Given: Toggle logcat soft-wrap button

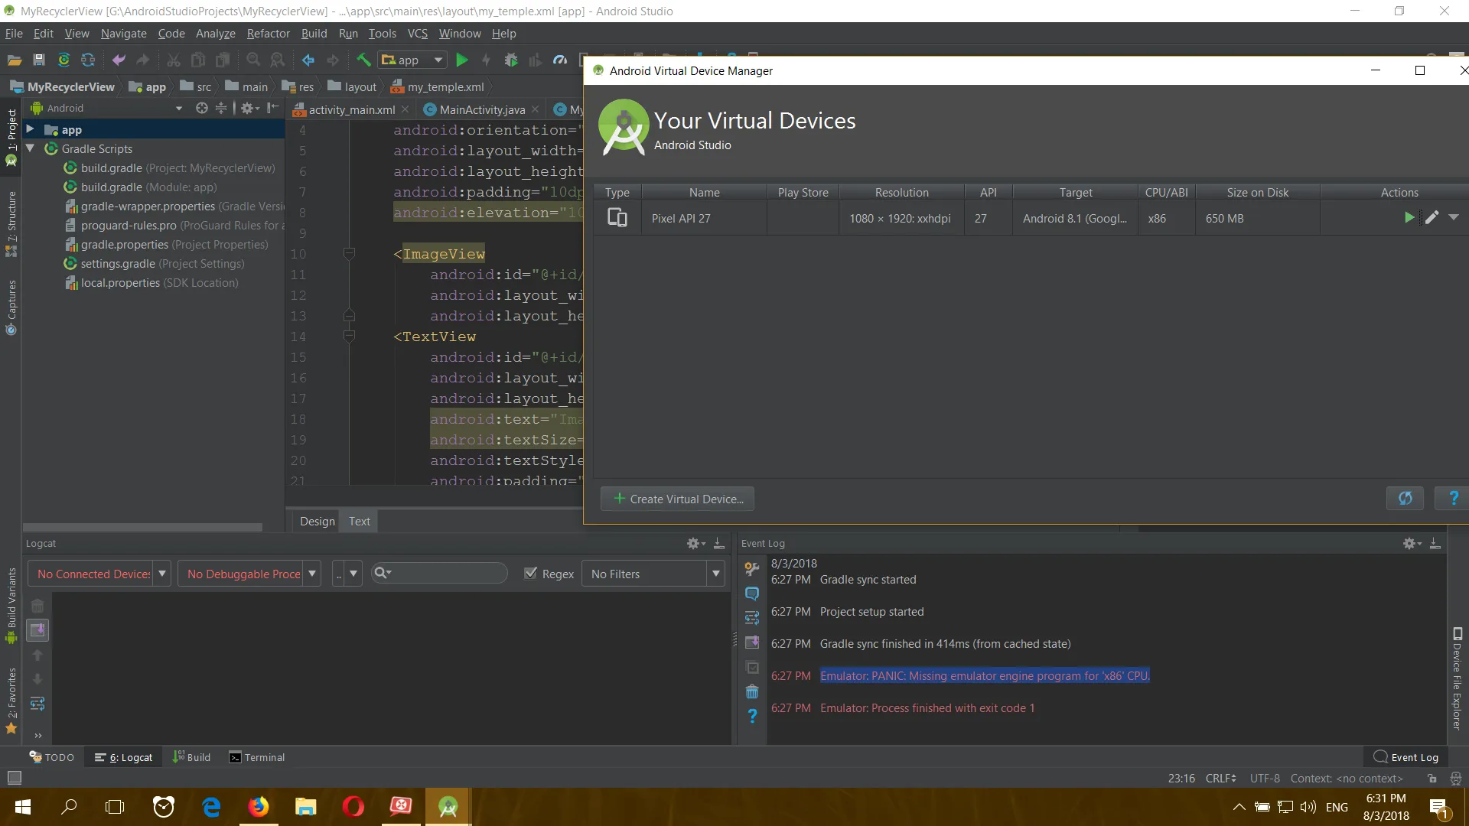Looking at the screenshot, I should click(x=37, y=704).
